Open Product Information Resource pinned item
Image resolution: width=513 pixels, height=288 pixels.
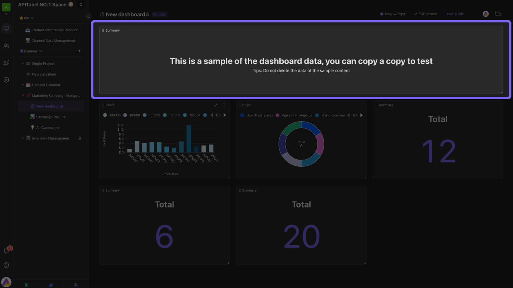(x=53, y=30)
